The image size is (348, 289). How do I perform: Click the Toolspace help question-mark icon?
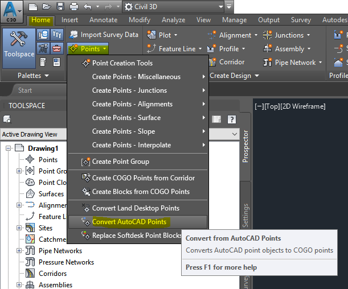point(231,119)
